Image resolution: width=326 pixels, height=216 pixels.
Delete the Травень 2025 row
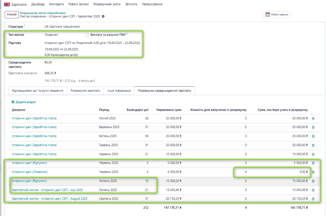(313, 145)
